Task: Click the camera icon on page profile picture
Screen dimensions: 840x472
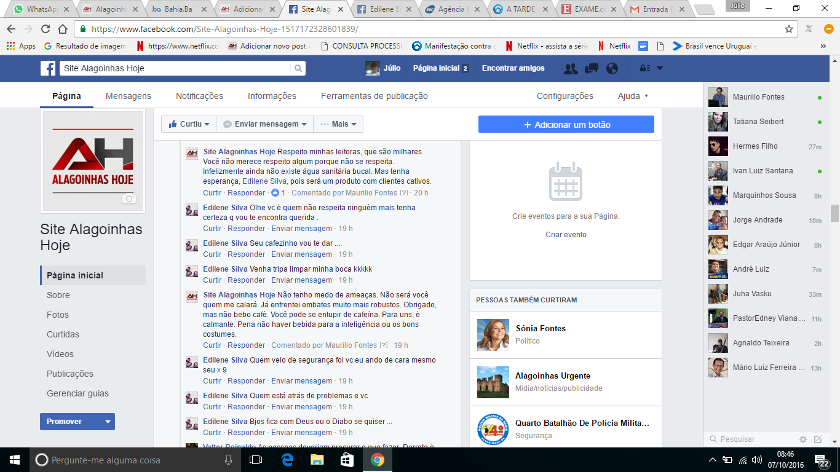Action: point(129,199)
